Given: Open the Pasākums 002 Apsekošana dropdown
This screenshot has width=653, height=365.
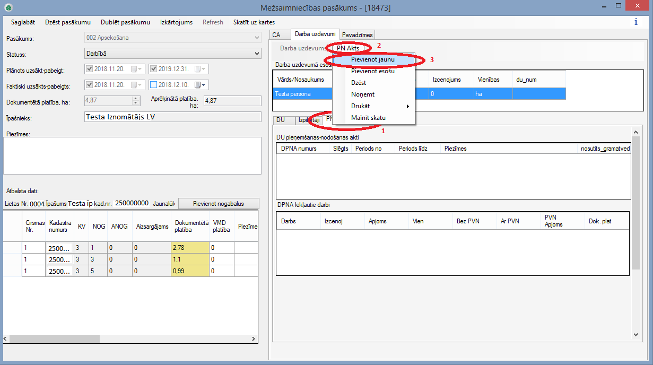Looking at the screenshot, I should pos(257,38).
